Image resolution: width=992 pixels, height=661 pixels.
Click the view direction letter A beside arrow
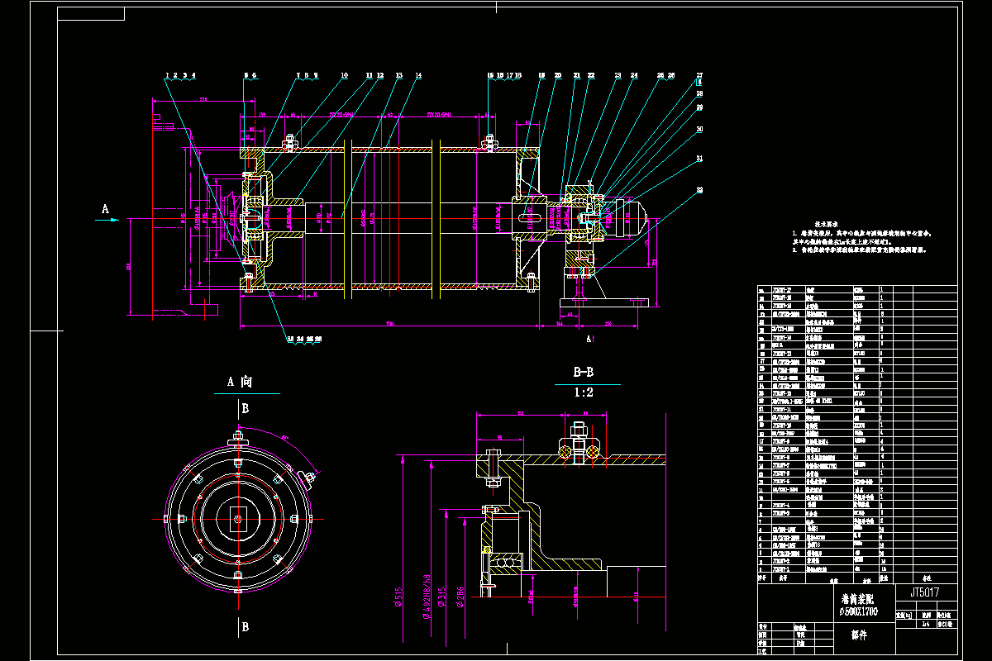[x=104, y=210]
